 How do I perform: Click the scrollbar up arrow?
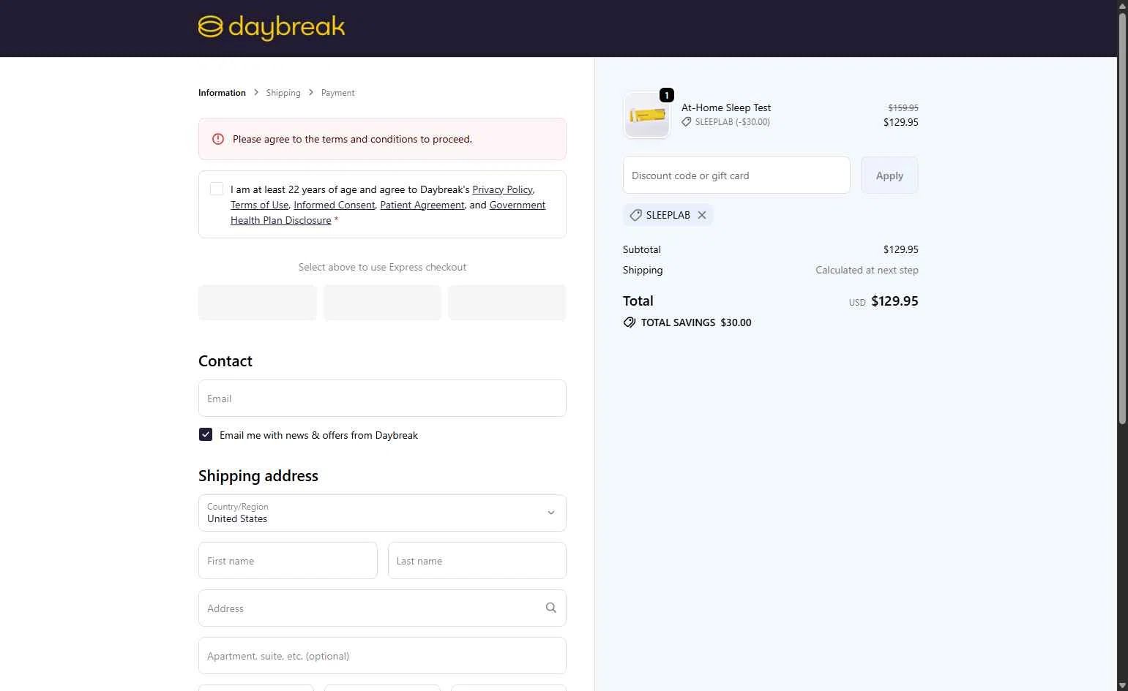[1122, 6]
